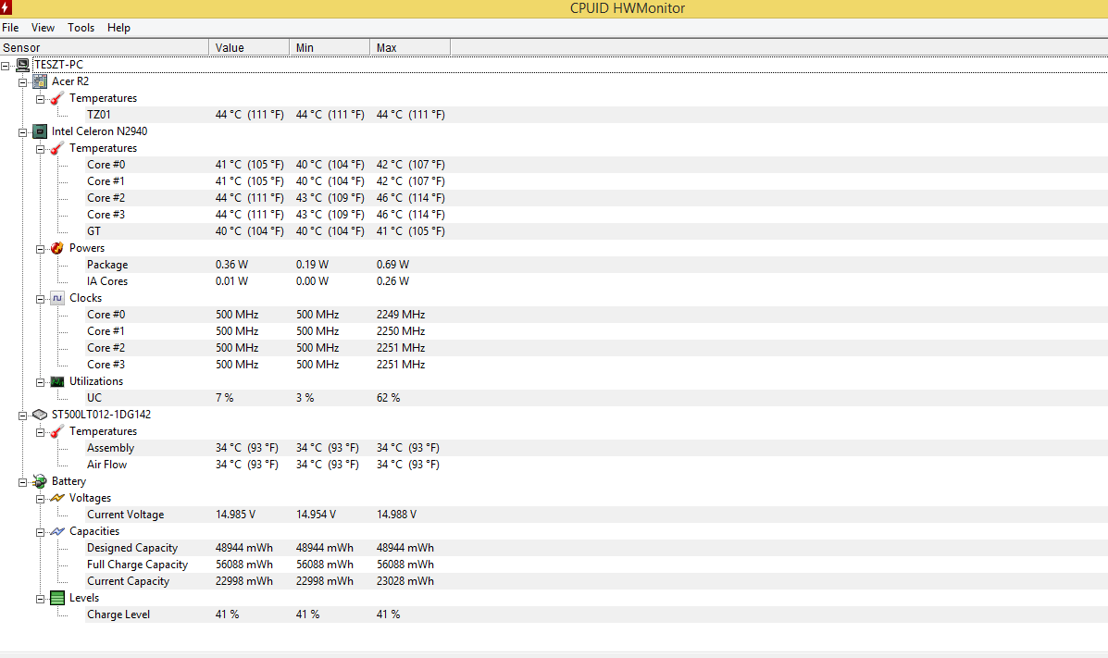Click the green Levels battery icon
This screenshot has width=1108, height=658.
point(57,598)
